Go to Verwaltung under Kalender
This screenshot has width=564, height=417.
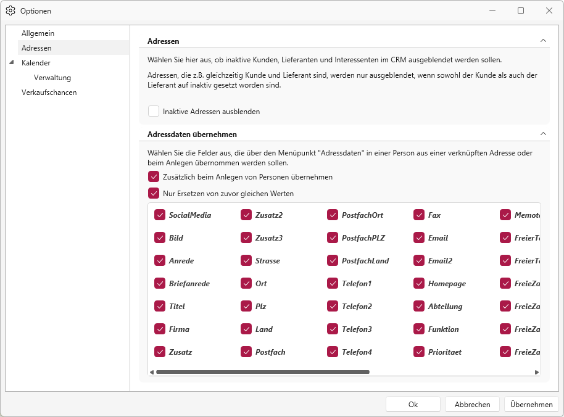52,78
